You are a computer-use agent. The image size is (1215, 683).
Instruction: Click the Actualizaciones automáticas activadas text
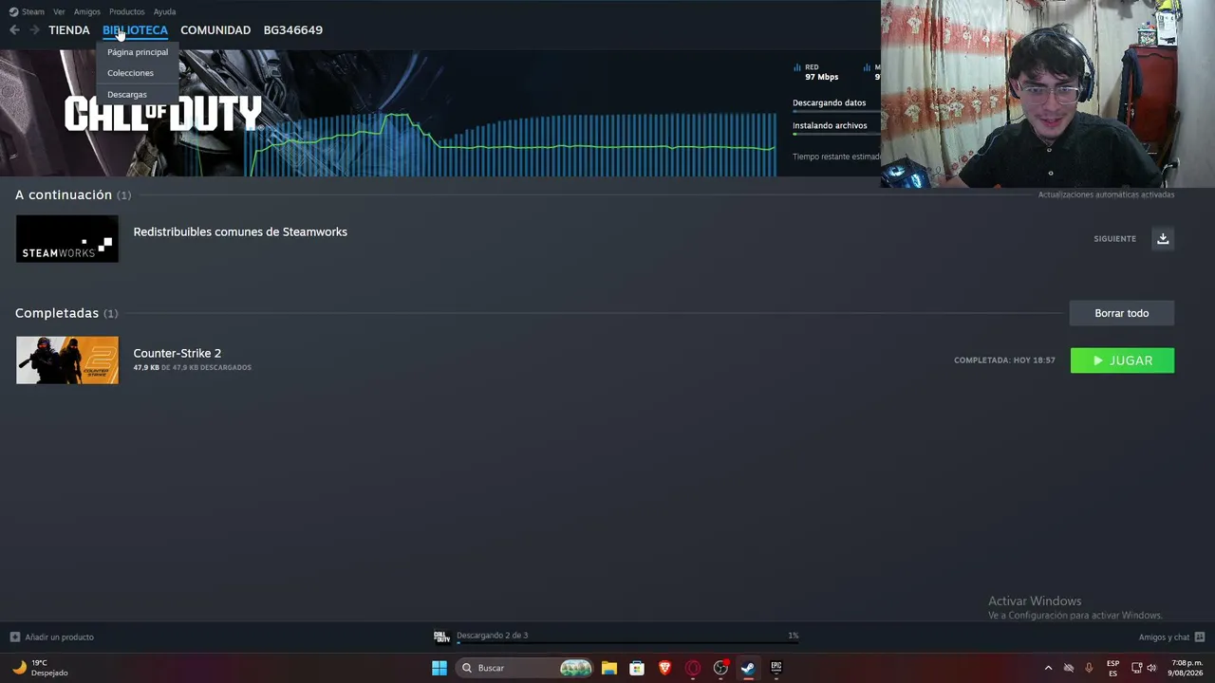click(x=1106, y=194)
